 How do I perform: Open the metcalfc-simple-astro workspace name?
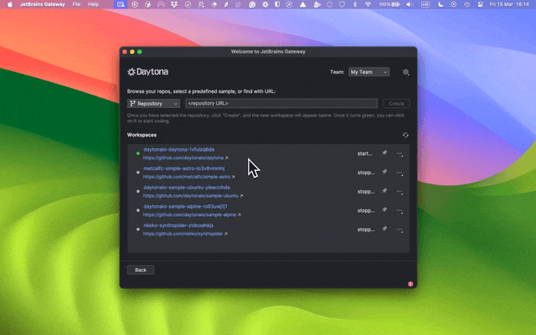pyautogui.click(x=184, y=168)
